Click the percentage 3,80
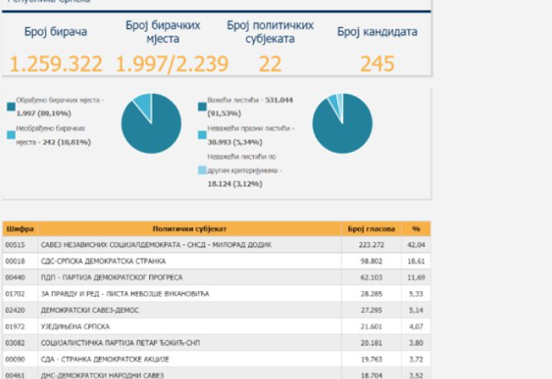 (416, 342)
